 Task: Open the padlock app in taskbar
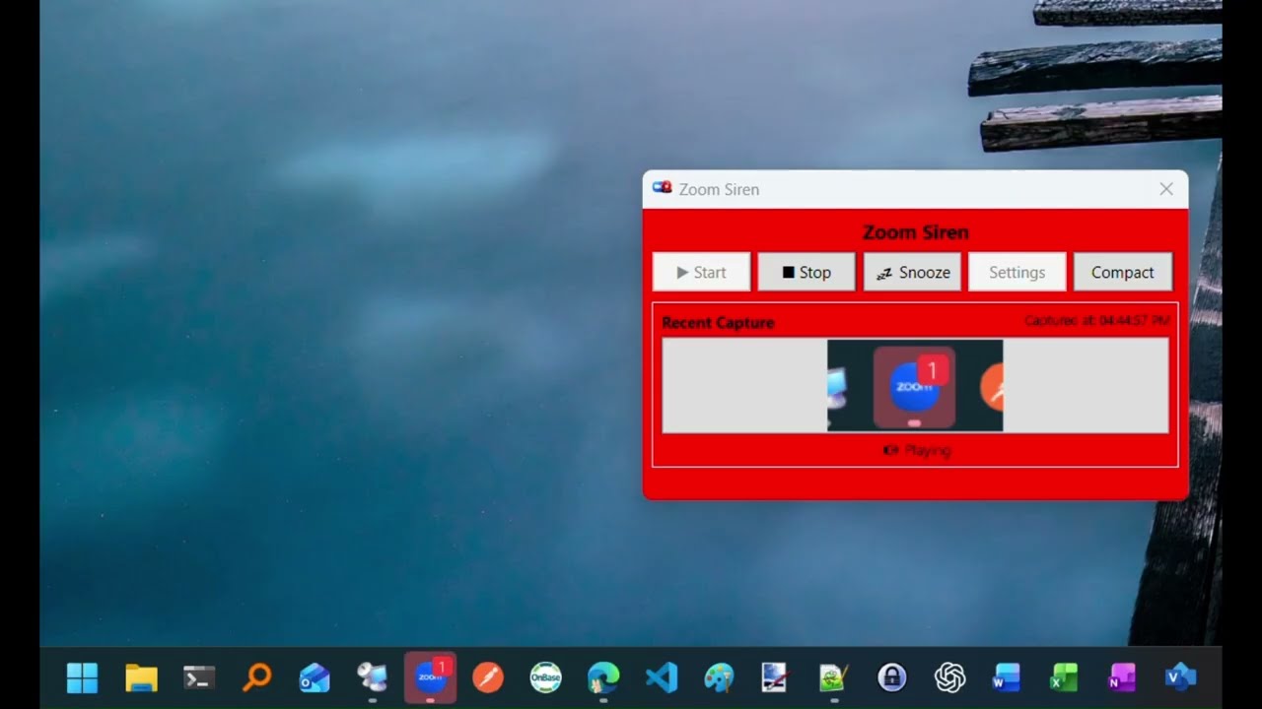pos(892,677)
